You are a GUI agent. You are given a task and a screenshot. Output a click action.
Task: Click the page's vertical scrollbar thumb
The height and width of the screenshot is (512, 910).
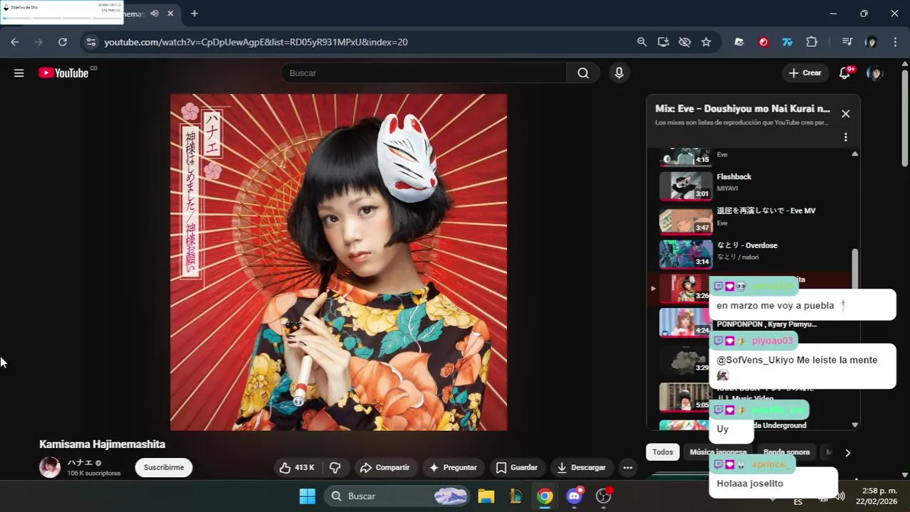pyautogui.click(x=905, y=118)
